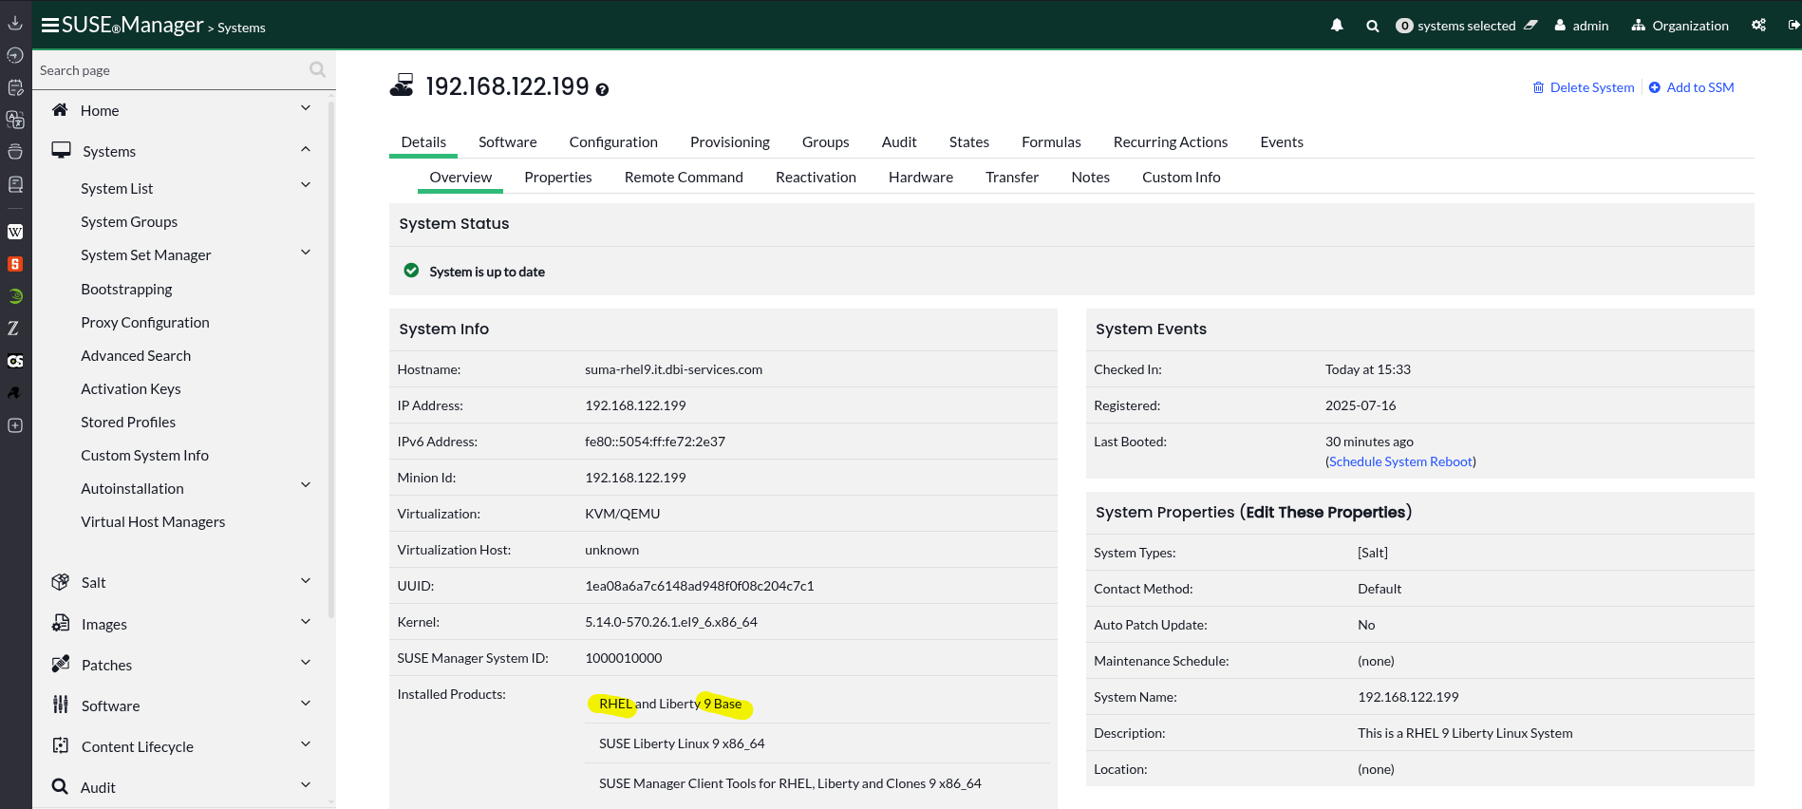Click Add to SSM link

point(1699,87)
